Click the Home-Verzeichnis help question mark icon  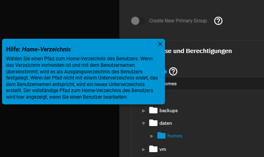(x=173, y=71)
